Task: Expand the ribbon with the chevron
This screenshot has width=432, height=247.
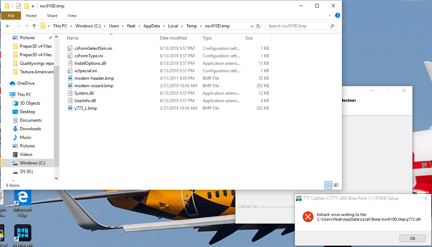Action: click(x=329, y=15)
